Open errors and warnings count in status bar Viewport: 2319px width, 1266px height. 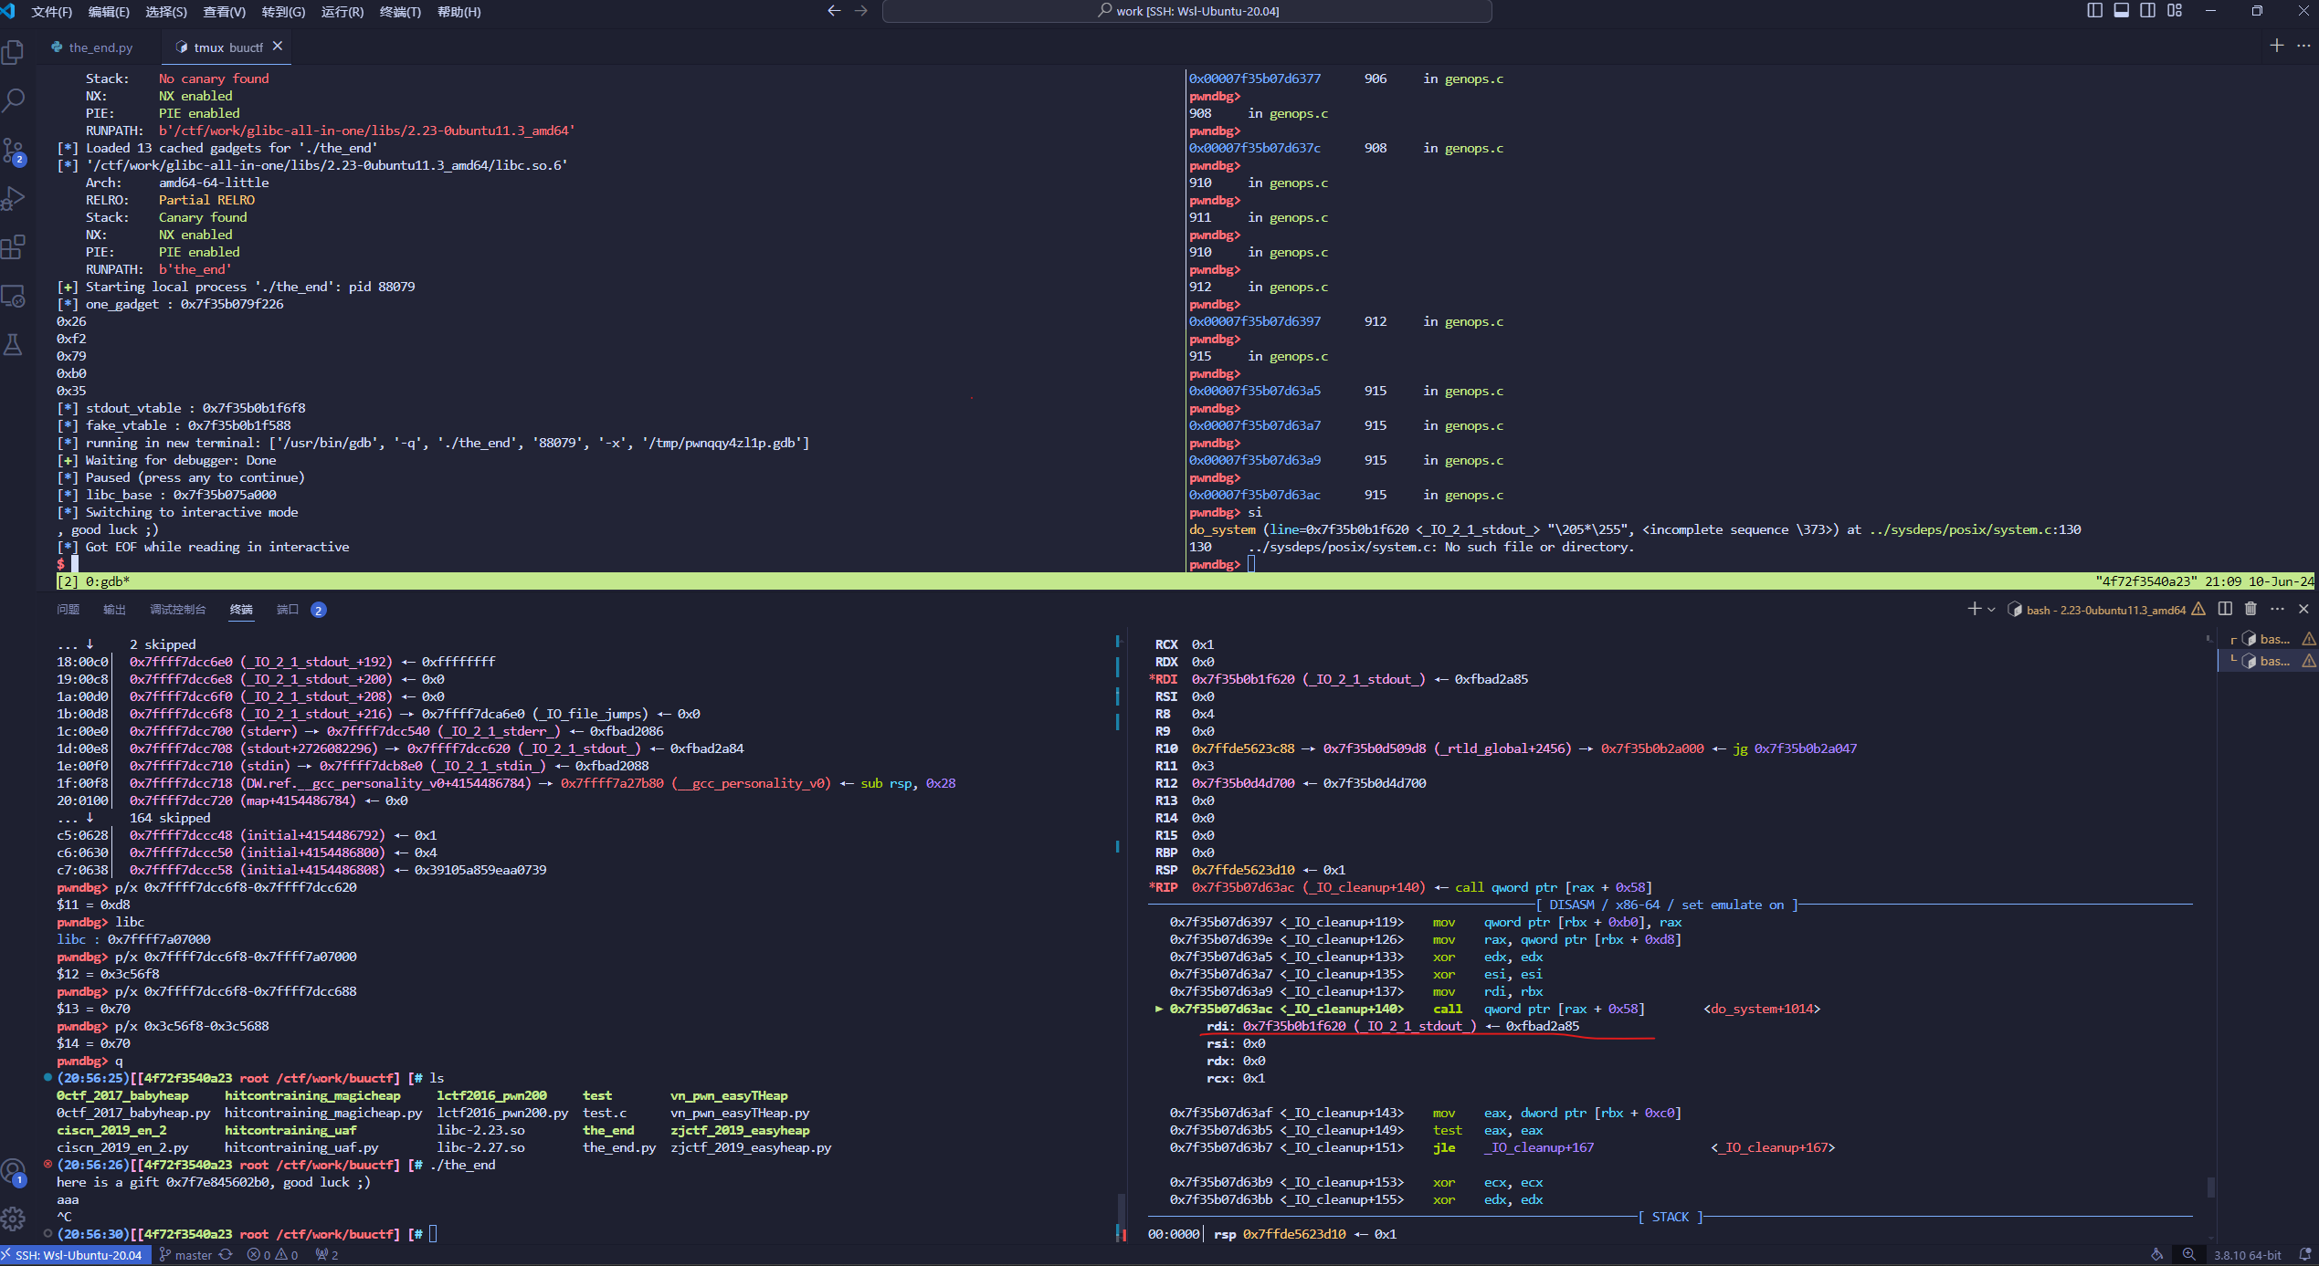272,1255
